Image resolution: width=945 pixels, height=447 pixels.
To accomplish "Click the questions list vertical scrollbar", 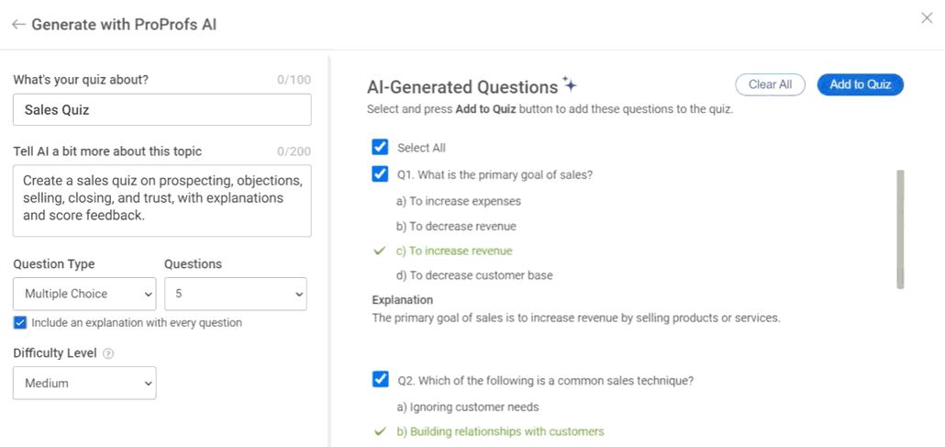I will 900,229.
